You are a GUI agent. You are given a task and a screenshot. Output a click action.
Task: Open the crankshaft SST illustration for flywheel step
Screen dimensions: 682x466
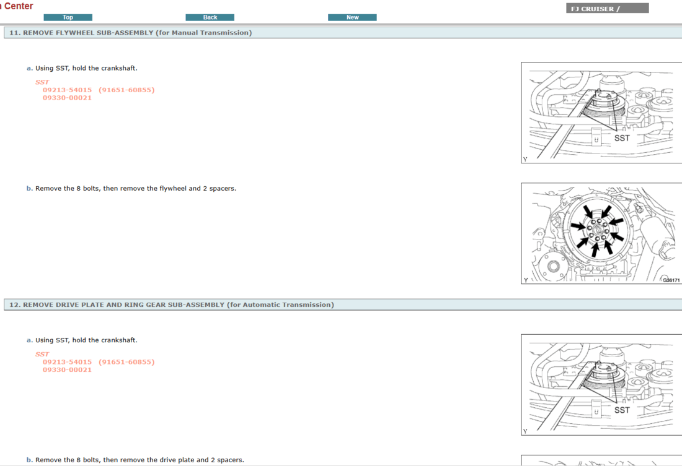click(x=600, y=113)
